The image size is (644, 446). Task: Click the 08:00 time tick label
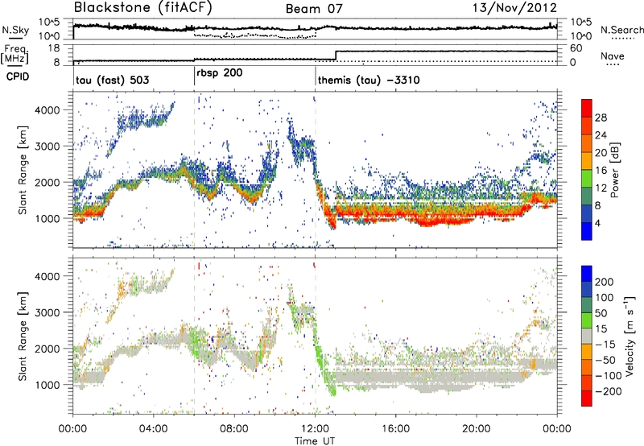coord(234,429)
